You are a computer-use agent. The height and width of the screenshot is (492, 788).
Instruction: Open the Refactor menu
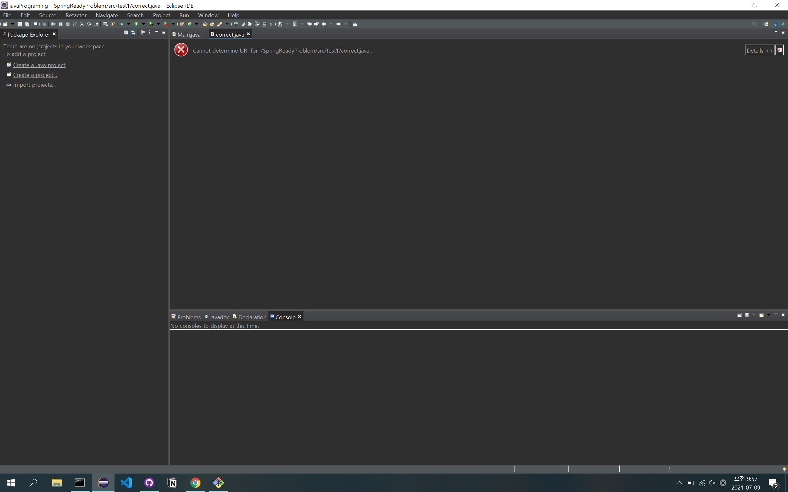(x=75, y=15)
